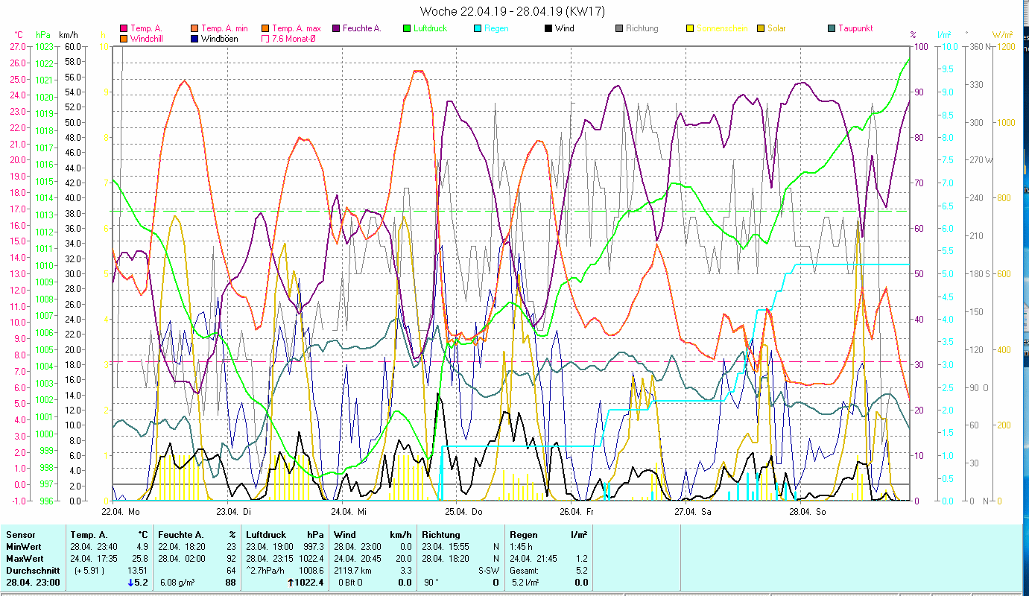Click the W/m² solar axis unit label
The width and height of the screenshot is (1029, 596).
[x=1001, y=34]
